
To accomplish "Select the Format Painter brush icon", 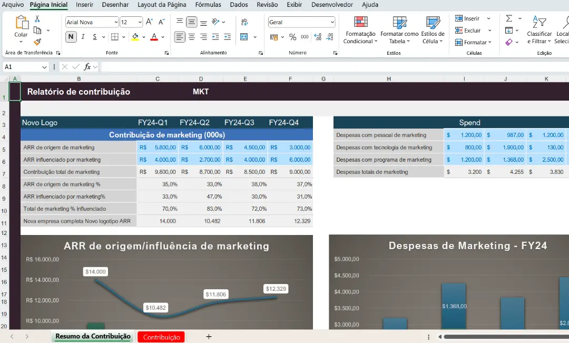I will (x=37, y=42).
